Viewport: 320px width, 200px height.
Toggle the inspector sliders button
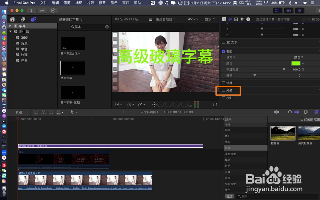pos(300,11)
